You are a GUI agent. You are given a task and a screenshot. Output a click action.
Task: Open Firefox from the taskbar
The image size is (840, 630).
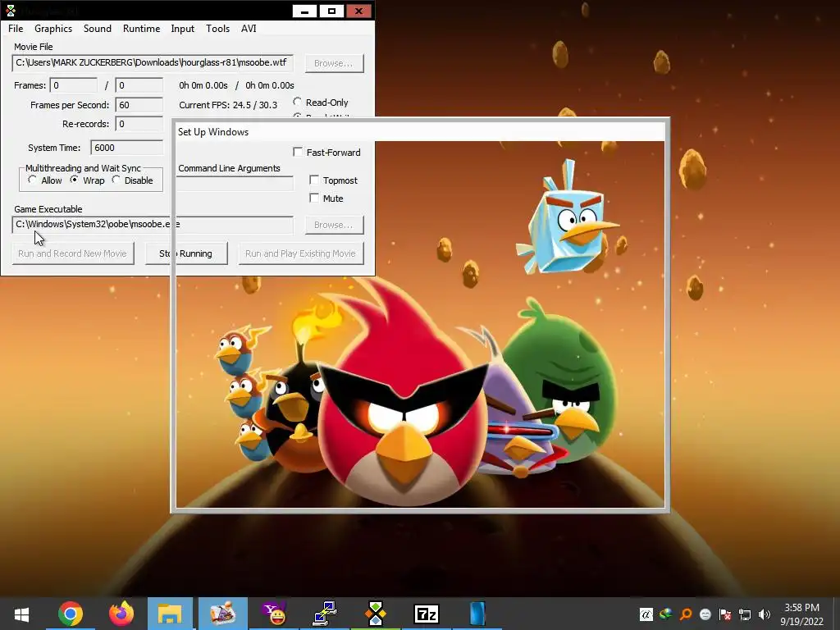(x=121, y=614)
